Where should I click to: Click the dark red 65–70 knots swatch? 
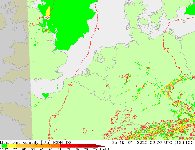coord(82,146)
